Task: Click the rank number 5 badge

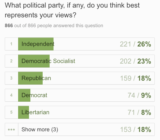Action: [11, 112]
